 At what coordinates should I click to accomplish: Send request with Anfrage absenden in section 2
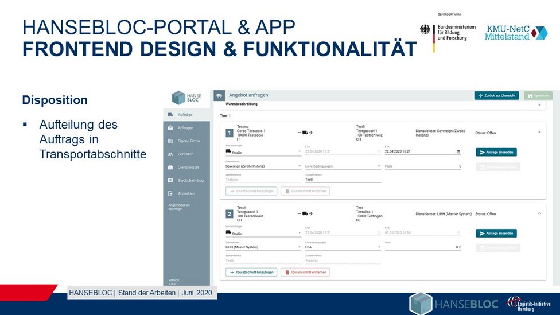(496, 233)
